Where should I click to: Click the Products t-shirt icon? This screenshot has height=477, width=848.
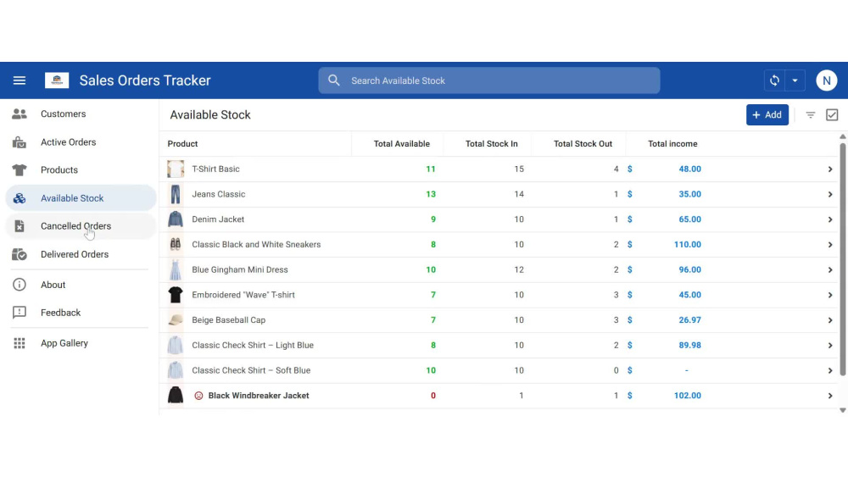coord(20,170)
